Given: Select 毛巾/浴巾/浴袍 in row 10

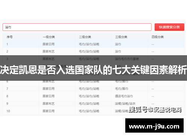Looking at the screenshot, I should pyautogui.click(x=89, y=111).
